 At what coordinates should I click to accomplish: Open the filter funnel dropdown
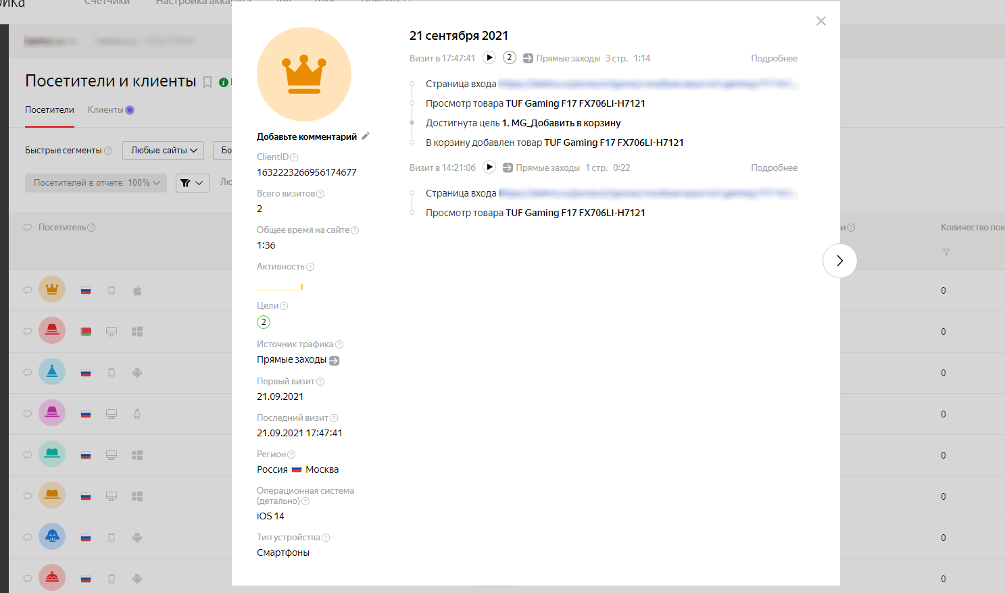[192, 183]
